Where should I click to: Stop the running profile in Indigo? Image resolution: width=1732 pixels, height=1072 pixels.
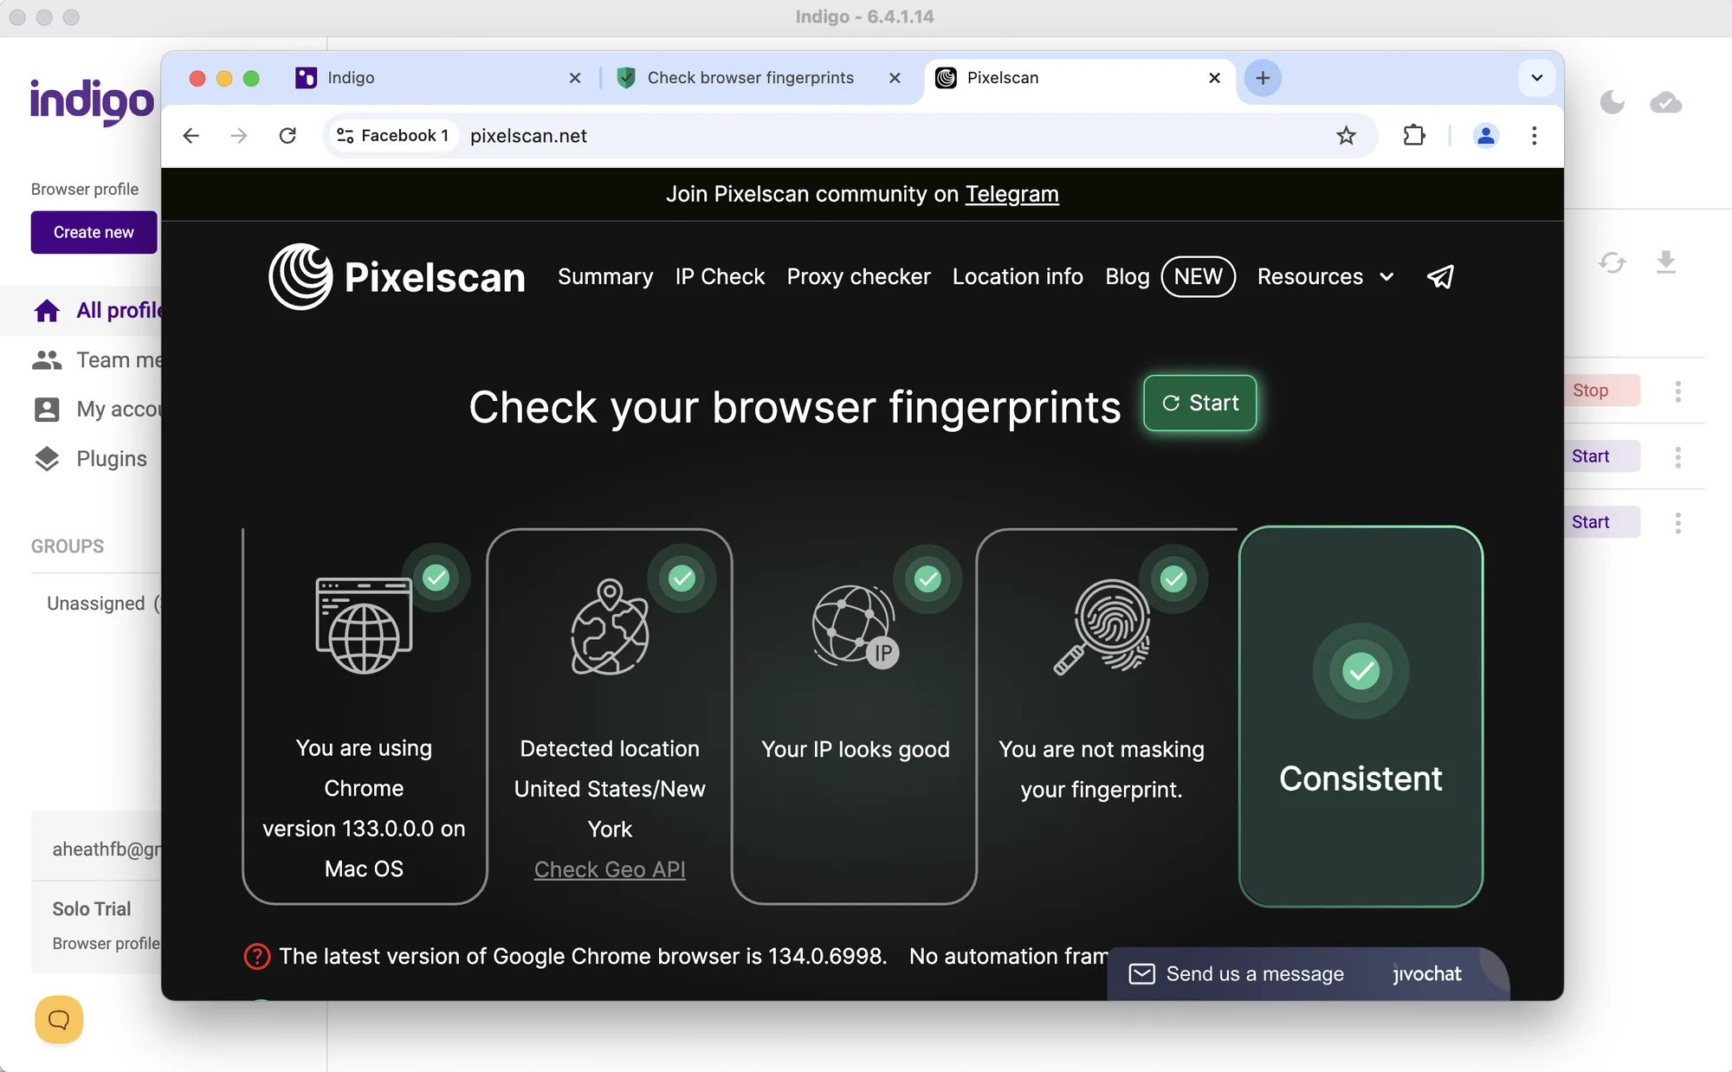tap(1603, 391)
